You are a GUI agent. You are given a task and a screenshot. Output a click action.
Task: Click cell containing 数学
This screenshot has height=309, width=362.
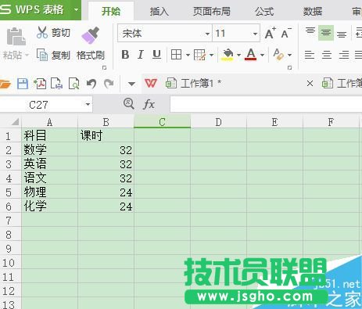[x=49, y=149]
